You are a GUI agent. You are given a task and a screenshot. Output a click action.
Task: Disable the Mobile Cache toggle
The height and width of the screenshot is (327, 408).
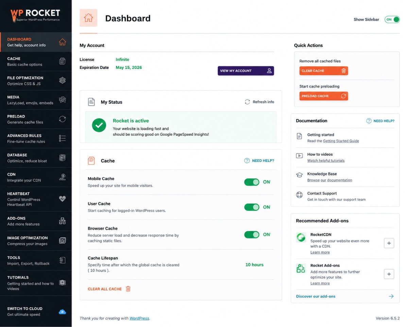click(x=252, y=182)
